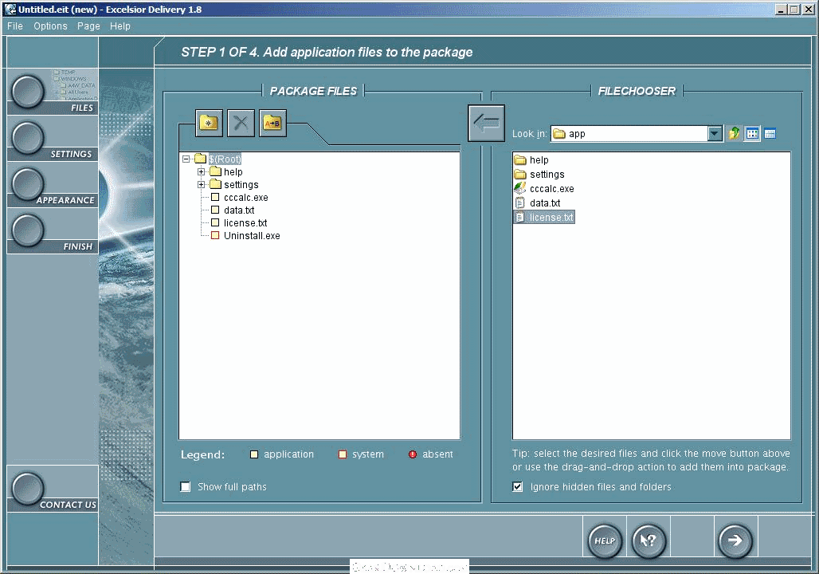Click the context help pointer-question button
This screenshot has height=574, width=819.
649,541
